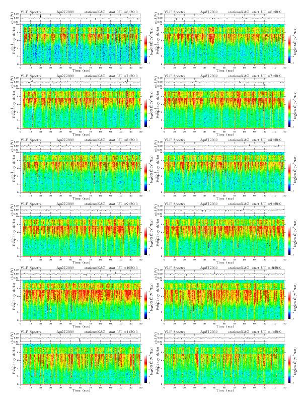Click the PSD color bar of the 11:20 plot
This screenshot has width=308, height=399.
click(145, 369)
